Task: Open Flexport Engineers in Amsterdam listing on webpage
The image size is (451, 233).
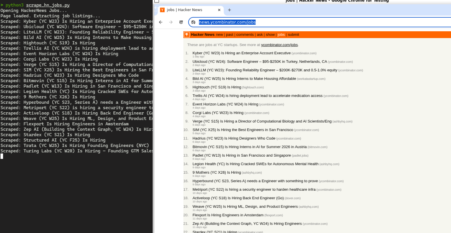Action: pos(228,215)
